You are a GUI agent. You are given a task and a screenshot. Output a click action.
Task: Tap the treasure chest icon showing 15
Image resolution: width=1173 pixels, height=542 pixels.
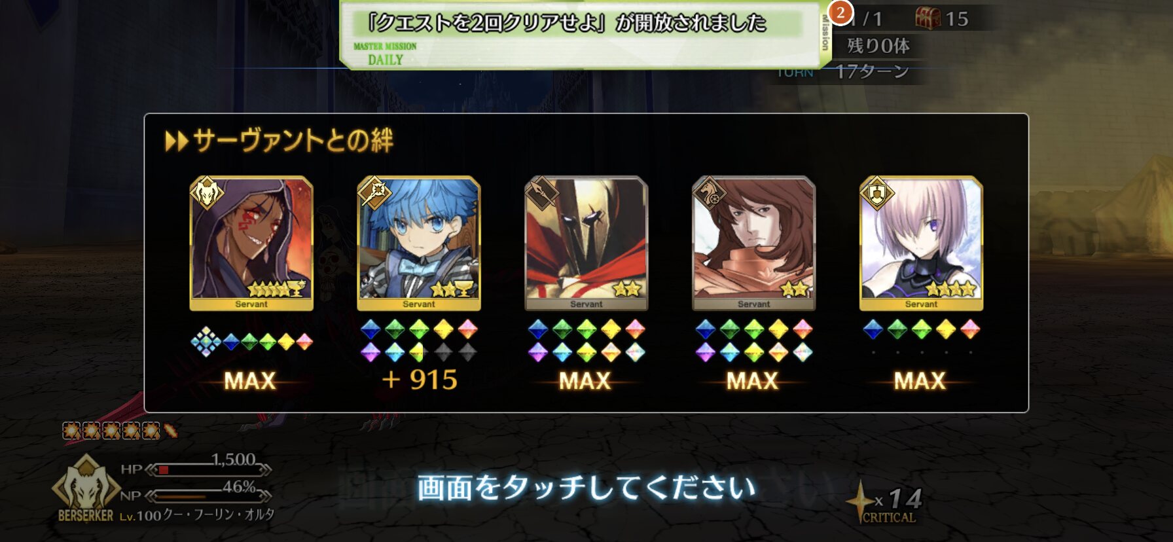pos(928,18)
